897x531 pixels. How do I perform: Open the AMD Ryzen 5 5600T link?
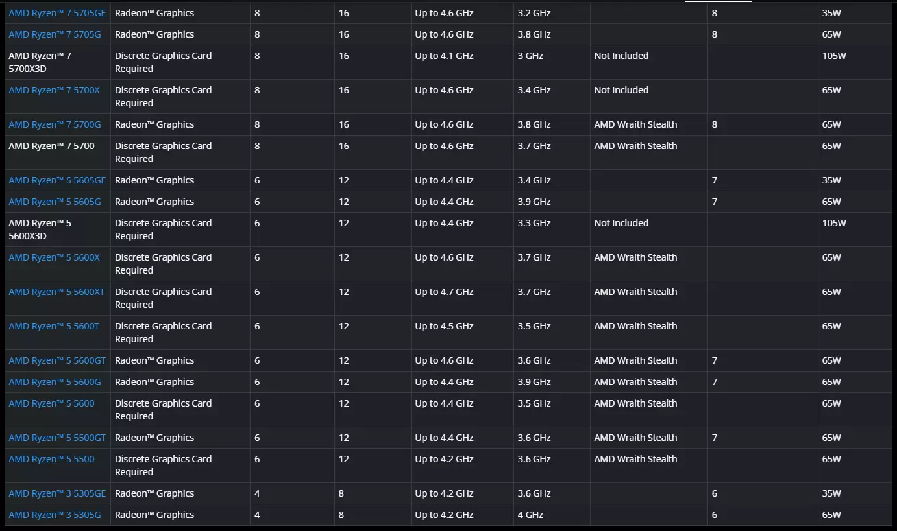tap(54, 326)
